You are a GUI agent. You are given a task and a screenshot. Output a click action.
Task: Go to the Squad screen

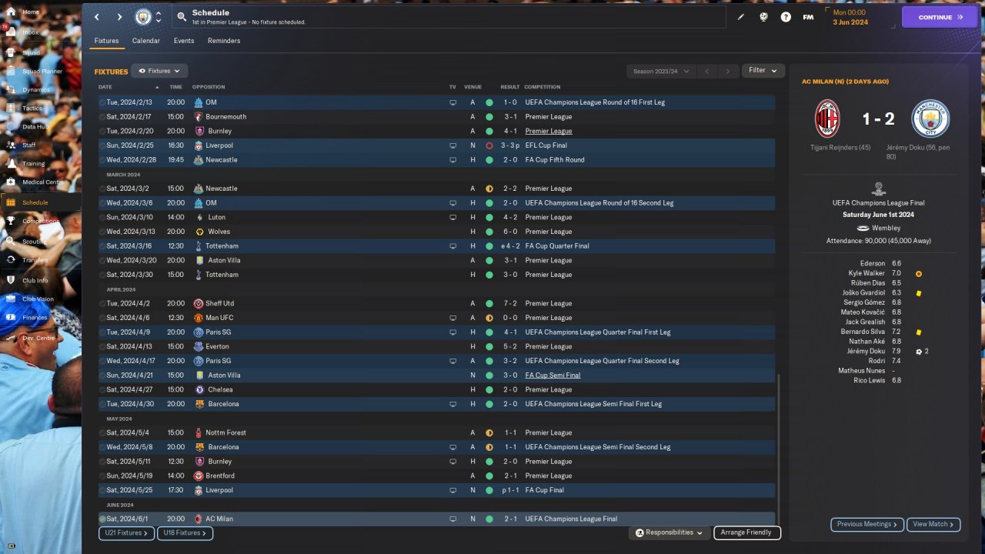coord(31,52)
